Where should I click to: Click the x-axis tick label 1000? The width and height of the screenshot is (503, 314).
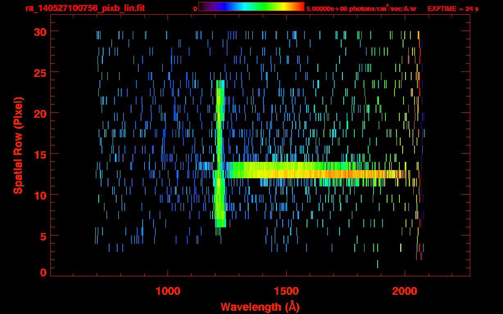[x=168, y=291]
